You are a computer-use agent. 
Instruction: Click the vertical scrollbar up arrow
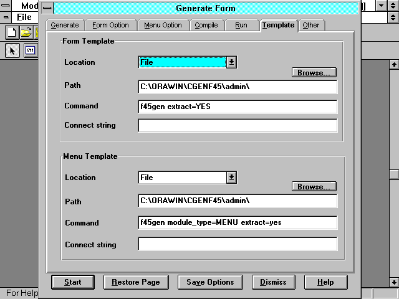coord(393,64)
